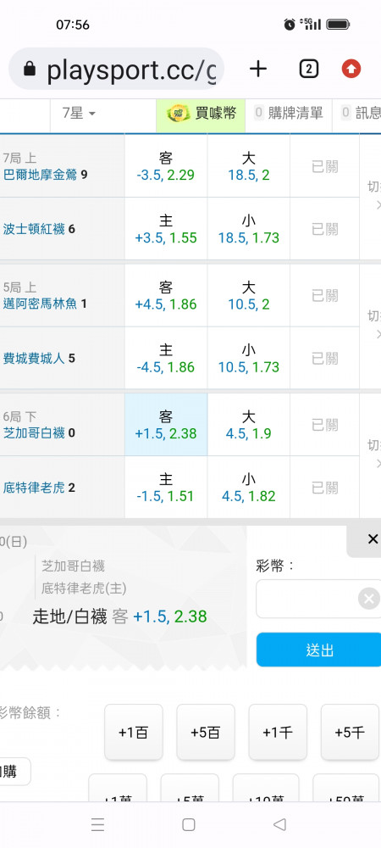Select 客 +1.5, 2.38 for 芝加哥白襪
Image resolution: width=381 pixels, height=848 pixels.
166,425
